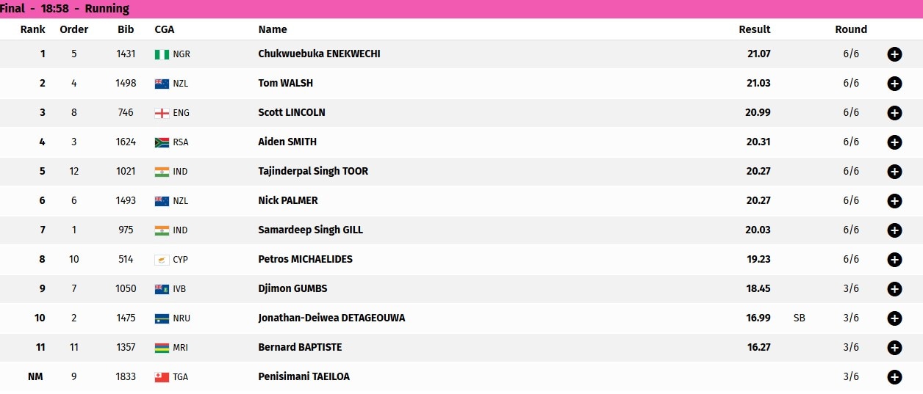Expand Djimon Gumbs' row plus icon
The image size is (923, 394).
click(x=894, y=289)
